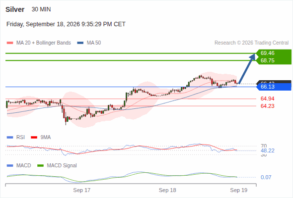
Task: Click the red 9MA legend swatch
Action: tap(34, 138)
